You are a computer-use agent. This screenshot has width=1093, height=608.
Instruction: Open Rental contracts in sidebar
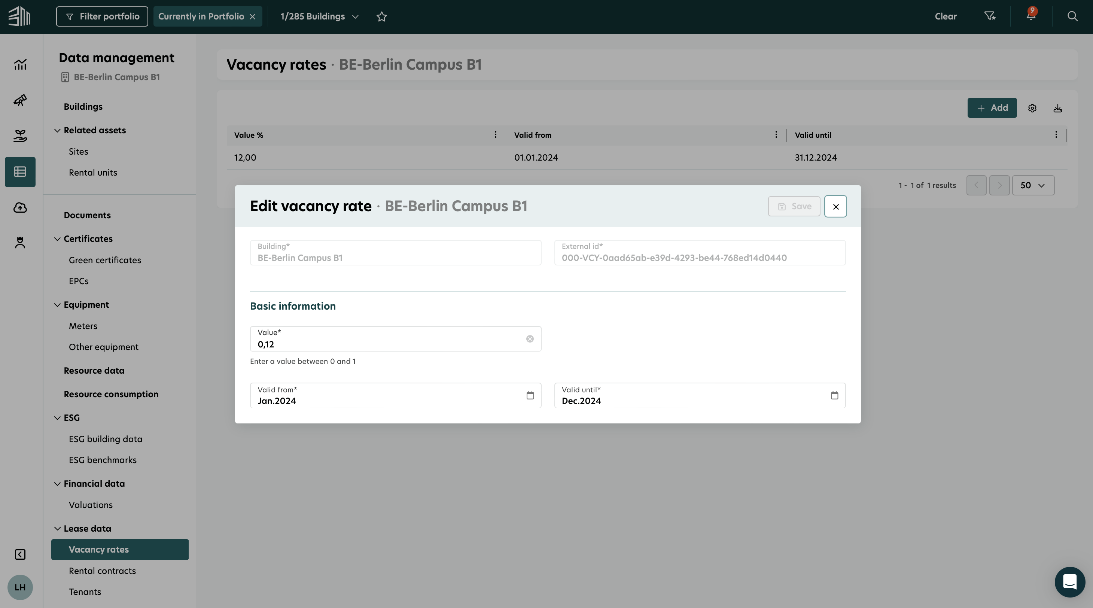coord(102,571)
